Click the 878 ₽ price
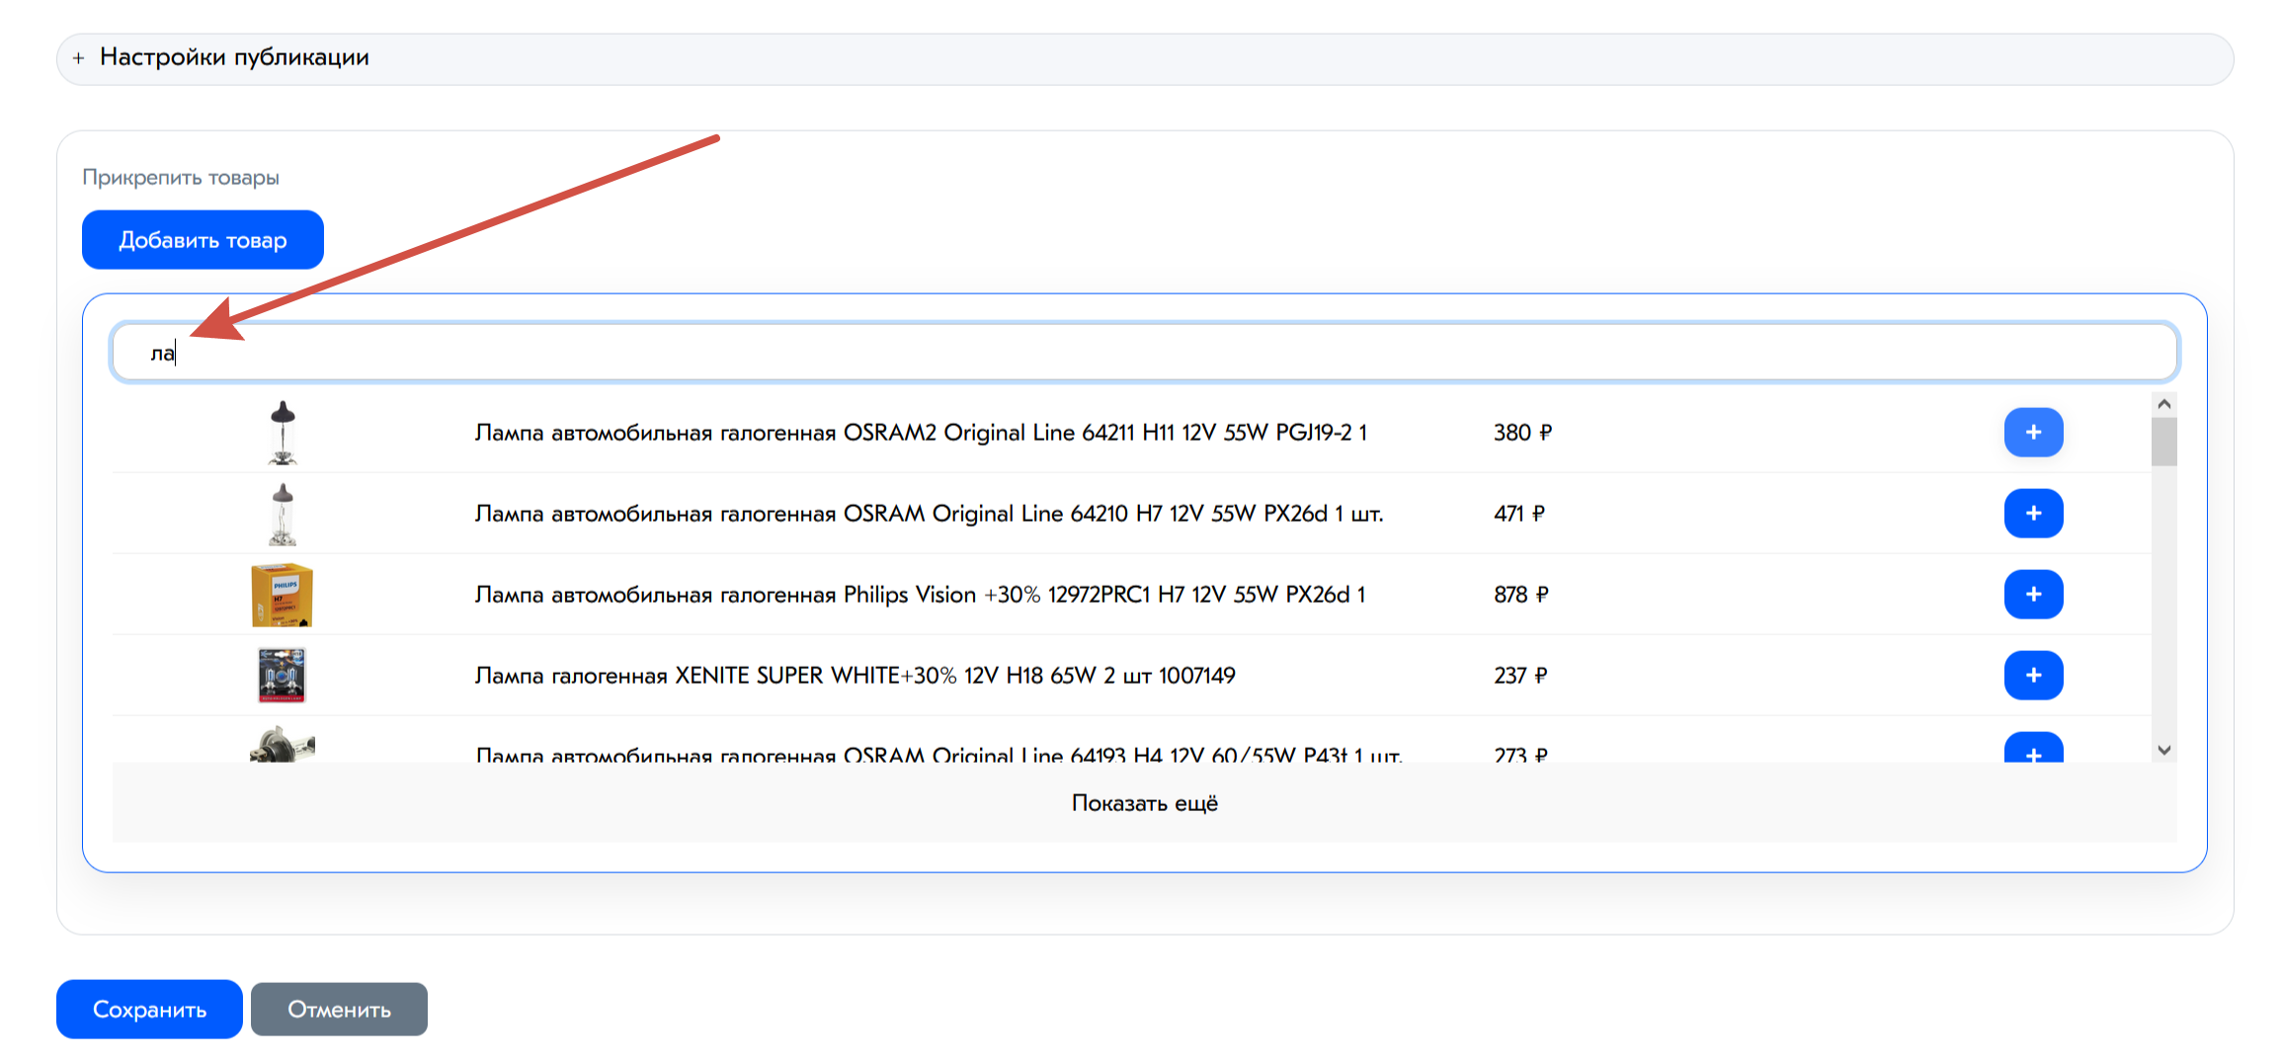2282x1058 pixels. pos(1521,595)
